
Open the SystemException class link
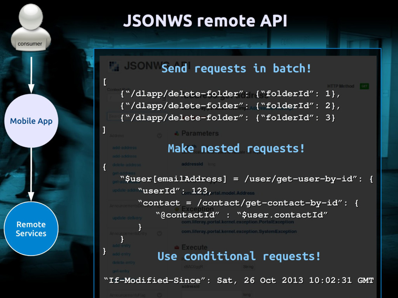point(239,231)
